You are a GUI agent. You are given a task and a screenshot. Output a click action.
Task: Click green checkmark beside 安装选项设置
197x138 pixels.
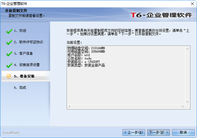9,65
